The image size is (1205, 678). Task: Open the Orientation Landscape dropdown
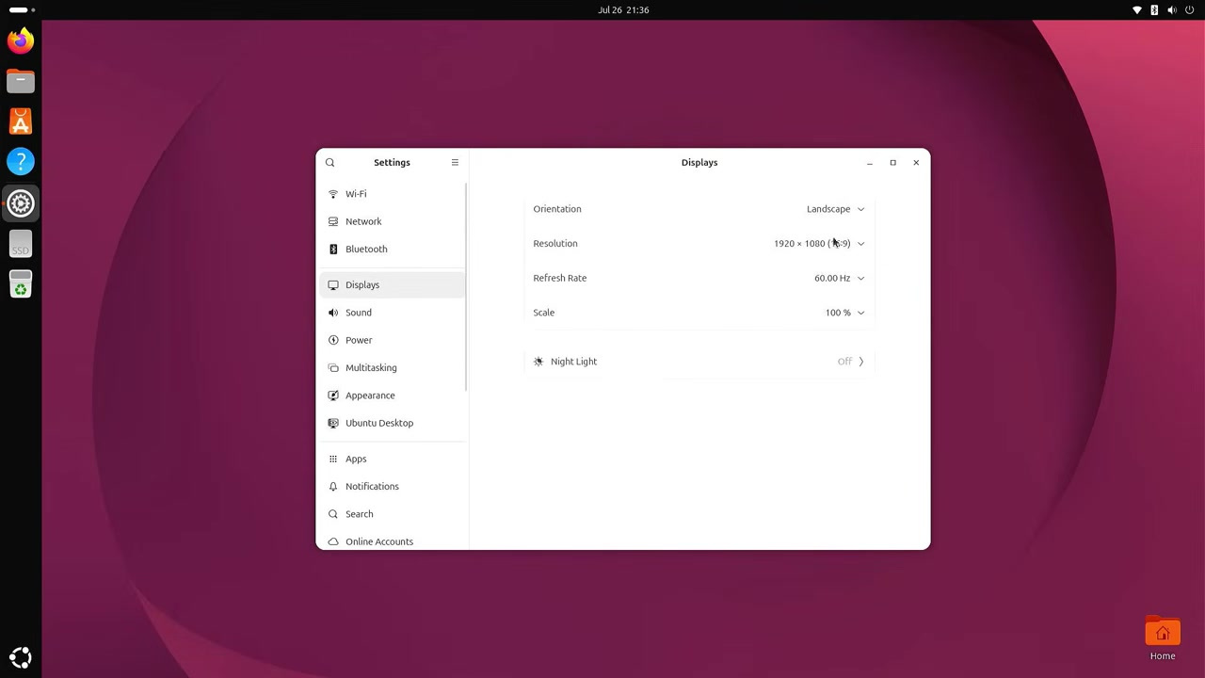pyautogui.click(x=835, y=209)
